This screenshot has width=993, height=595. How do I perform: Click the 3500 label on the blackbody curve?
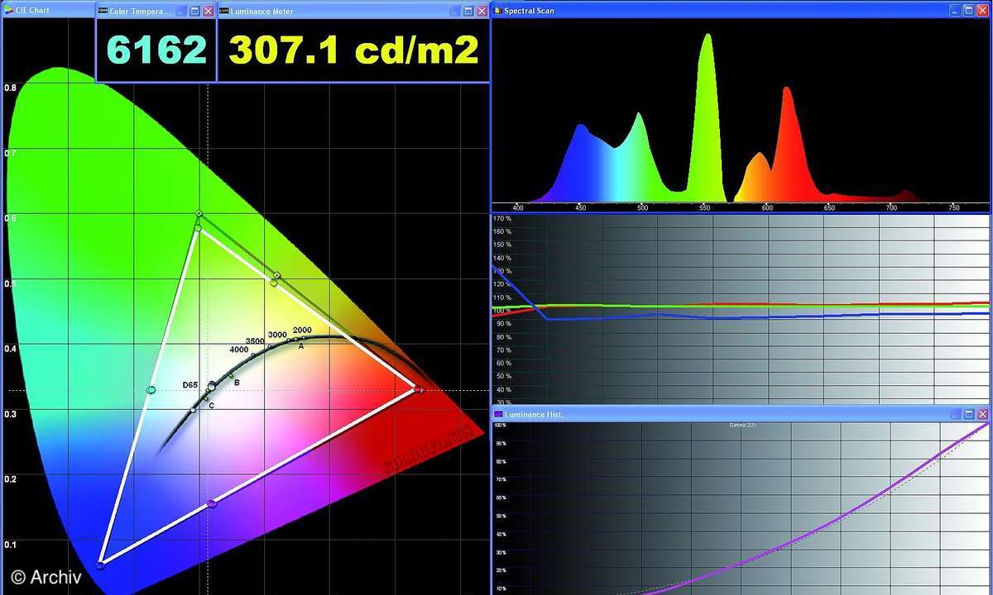256,341
